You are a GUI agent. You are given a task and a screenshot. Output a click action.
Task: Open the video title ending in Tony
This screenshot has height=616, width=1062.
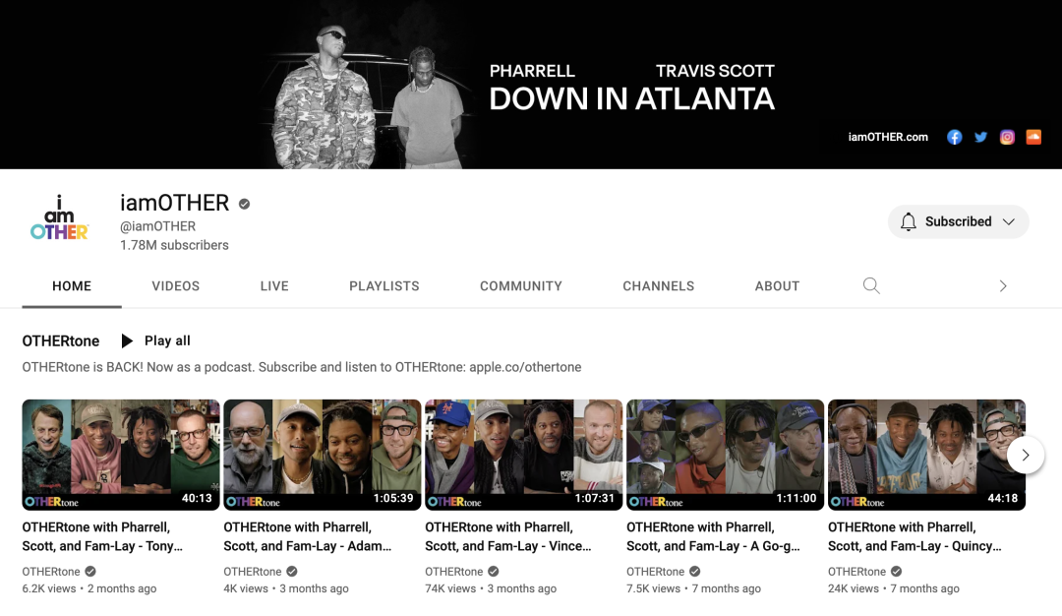(102, 536)
